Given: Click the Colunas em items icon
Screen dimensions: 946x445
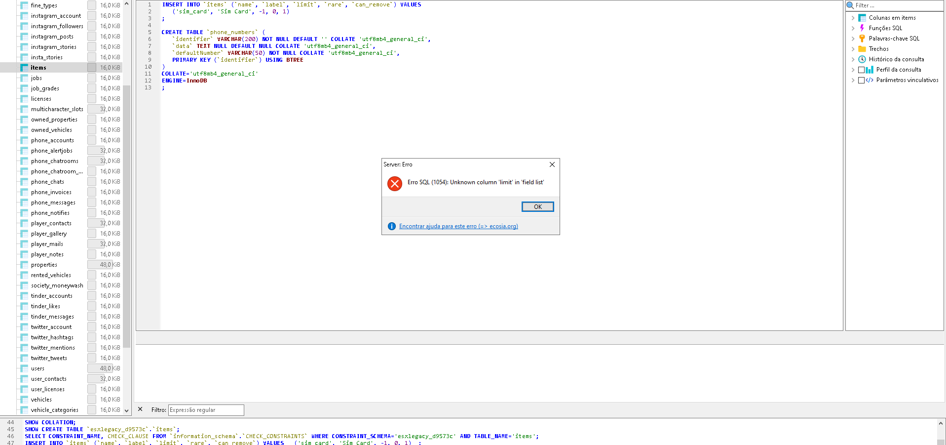Looking at the screenshot, I should [862, 18].
